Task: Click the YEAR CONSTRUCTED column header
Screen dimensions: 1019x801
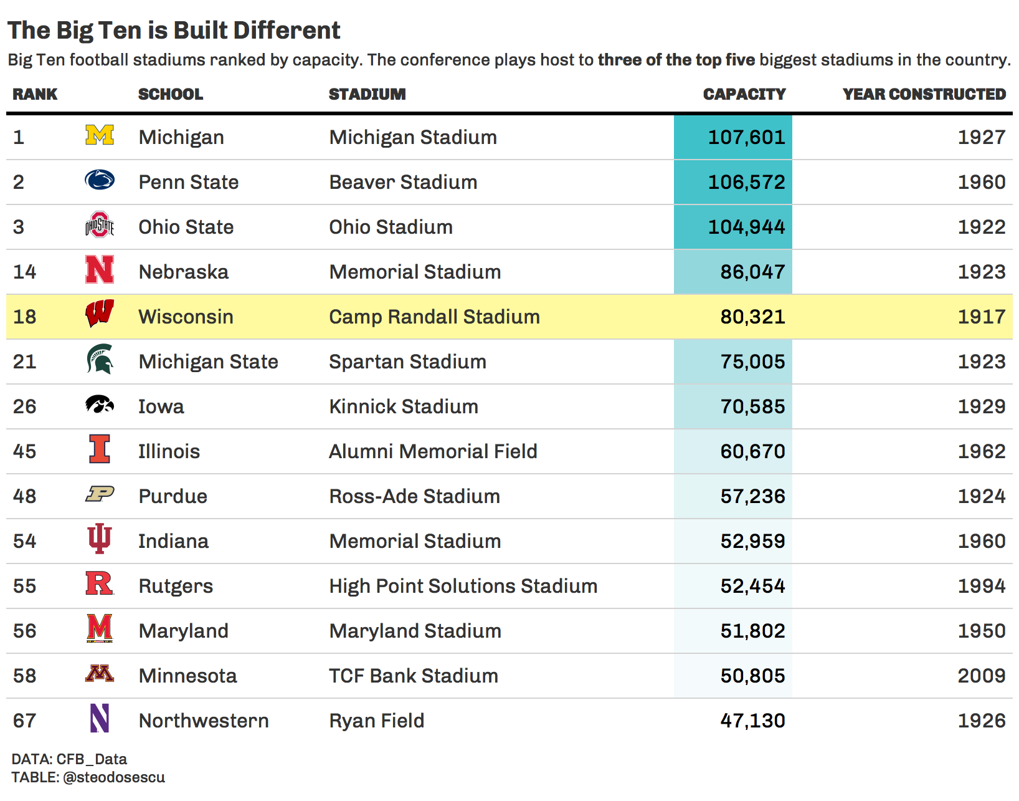Action: pos(924,94)
